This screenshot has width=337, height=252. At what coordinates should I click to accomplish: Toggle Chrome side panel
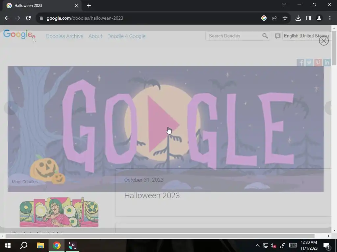309,18
